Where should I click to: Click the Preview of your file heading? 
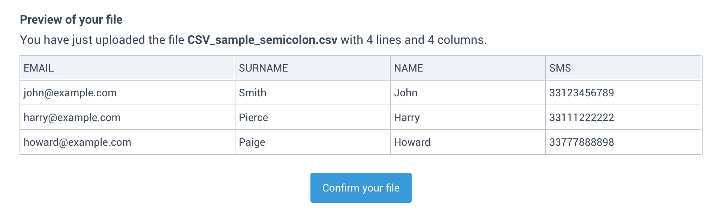click(x=71, y=19)
